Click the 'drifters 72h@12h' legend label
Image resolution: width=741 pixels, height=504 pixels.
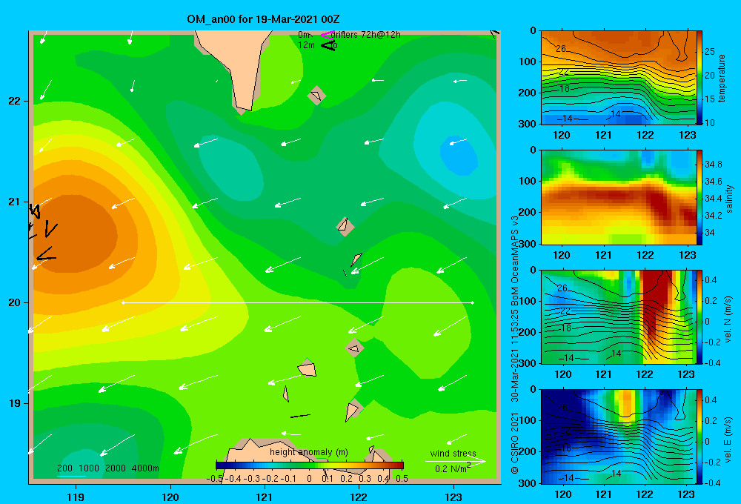tap(366, 35)
